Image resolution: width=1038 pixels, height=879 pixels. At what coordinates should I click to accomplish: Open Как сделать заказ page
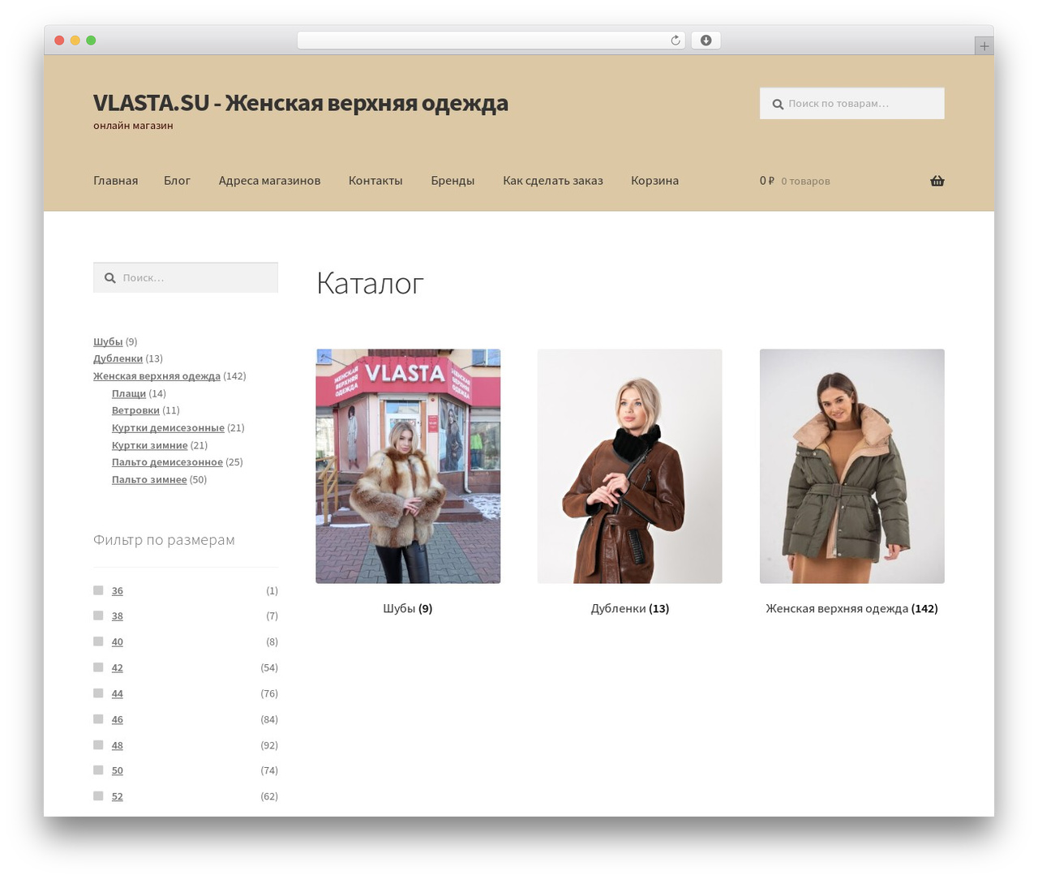(x=553, y=181)
